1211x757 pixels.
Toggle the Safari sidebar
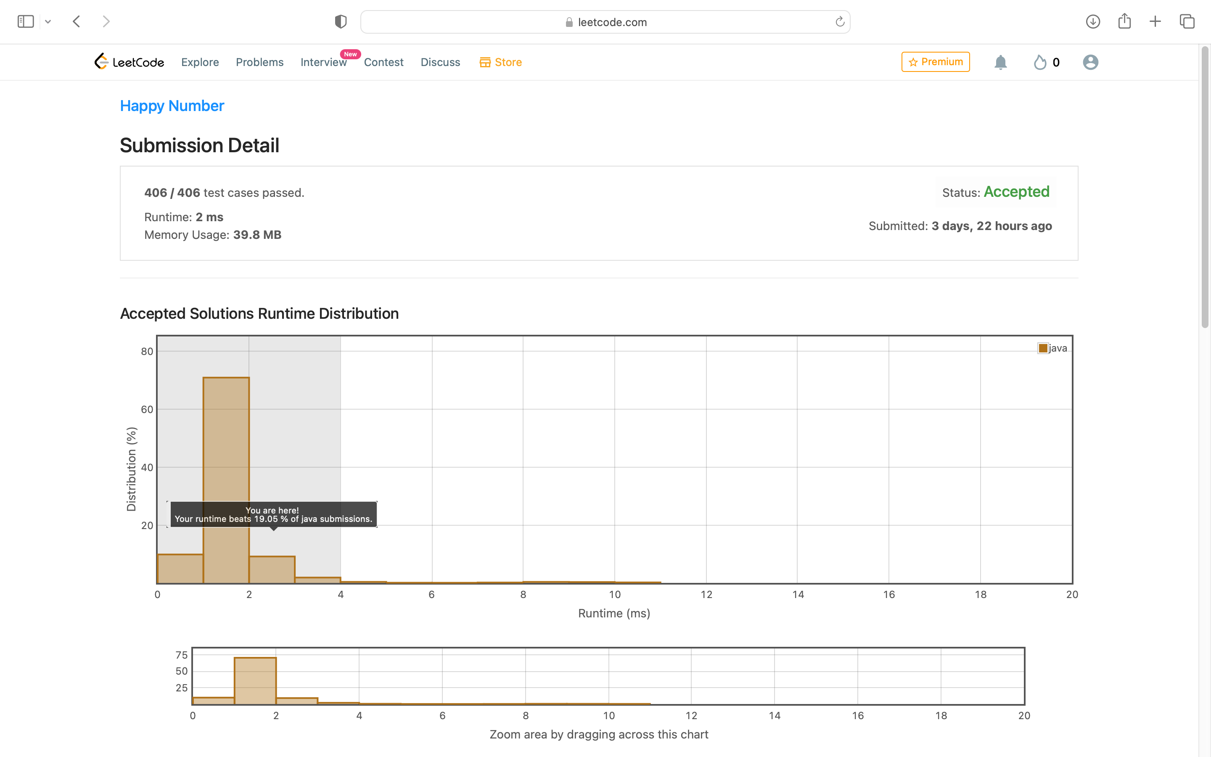click(x=26, y=21)
